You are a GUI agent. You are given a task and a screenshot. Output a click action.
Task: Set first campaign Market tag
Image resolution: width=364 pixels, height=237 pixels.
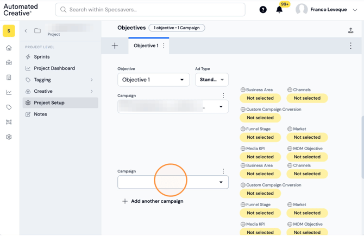[x=307, y=137]
